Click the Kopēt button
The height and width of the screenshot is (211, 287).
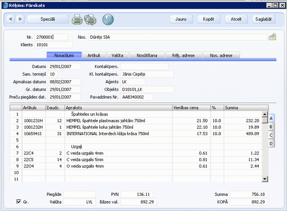[x=208, y=19]
